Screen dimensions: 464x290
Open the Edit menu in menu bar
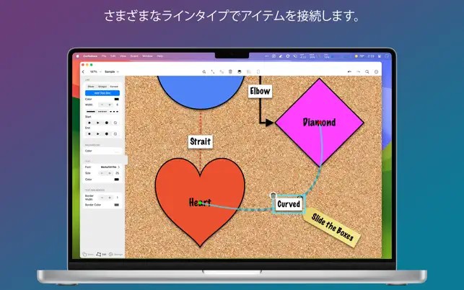pos(113,56)
